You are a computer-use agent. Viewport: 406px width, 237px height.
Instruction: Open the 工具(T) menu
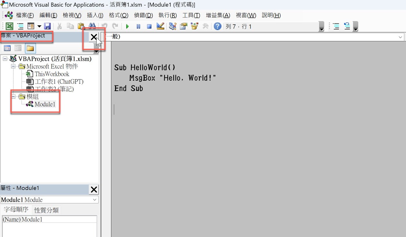191,15
